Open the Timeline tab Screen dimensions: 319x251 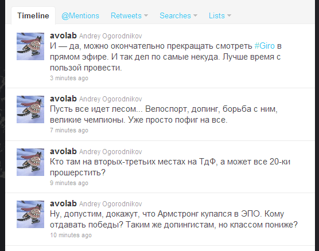coord(33,15)
